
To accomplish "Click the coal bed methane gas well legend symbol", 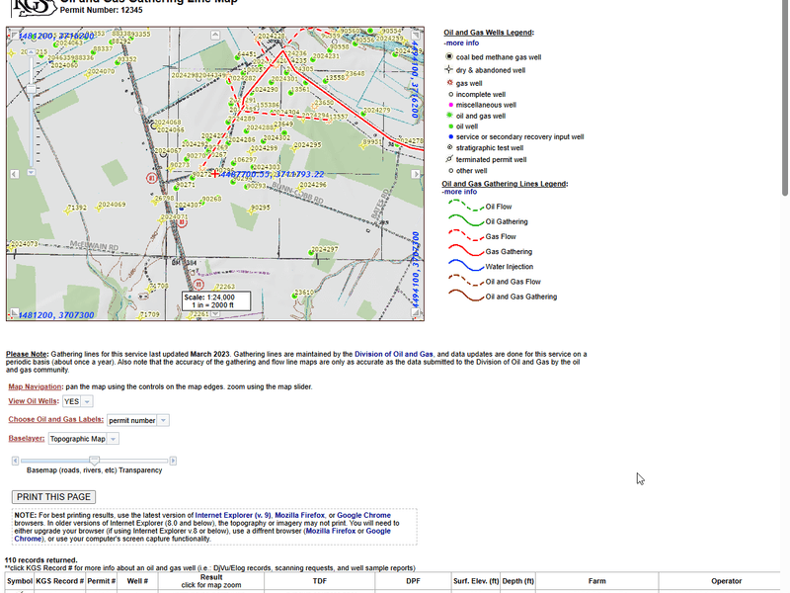I will (449, 56).
